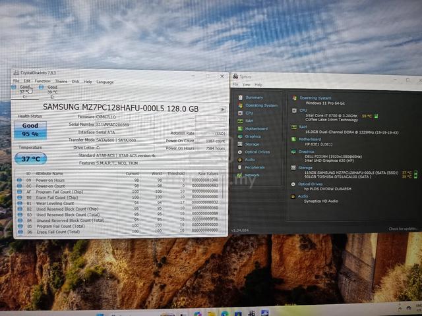The width and height of the screenshot is (422, 316).
Task: Select Unused Reserved Block Count (Total) row
Action: tap(119, 220)
